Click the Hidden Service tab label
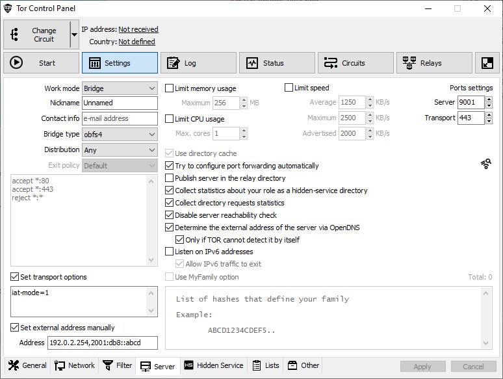 [x=220, y=365]
